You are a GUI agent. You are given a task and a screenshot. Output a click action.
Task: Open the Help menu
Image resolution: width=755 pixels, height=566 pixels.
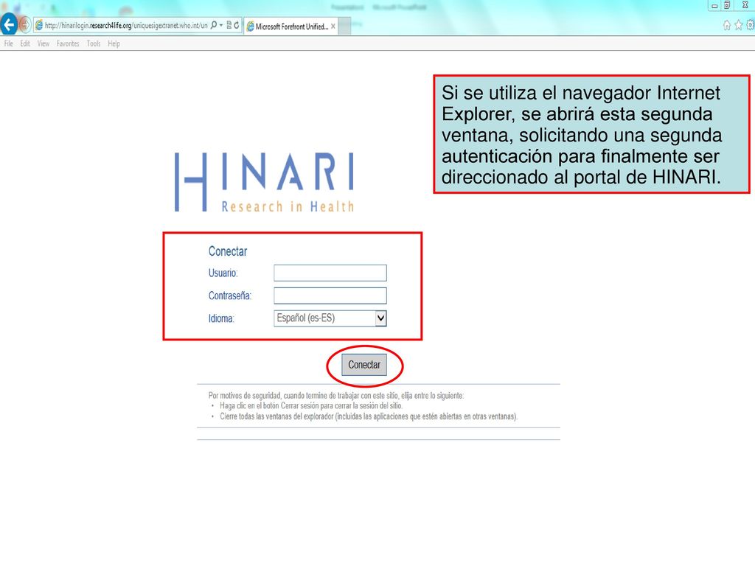(x=114, y=43)
